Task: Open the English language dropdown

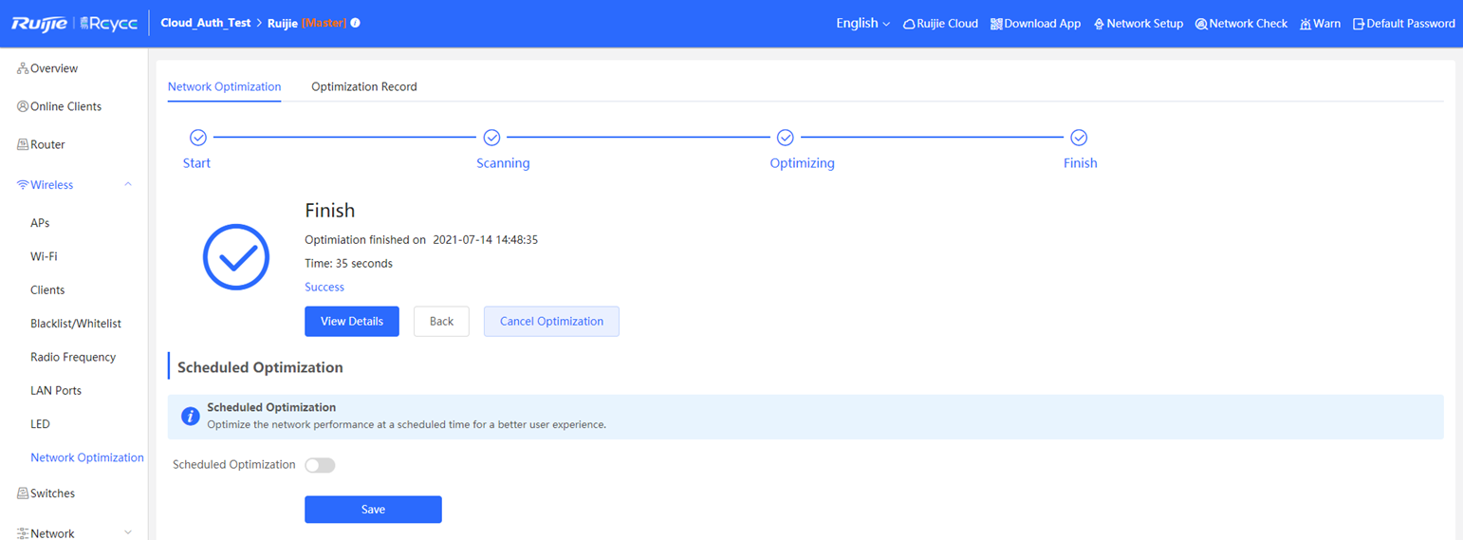Action: [862, 23]
